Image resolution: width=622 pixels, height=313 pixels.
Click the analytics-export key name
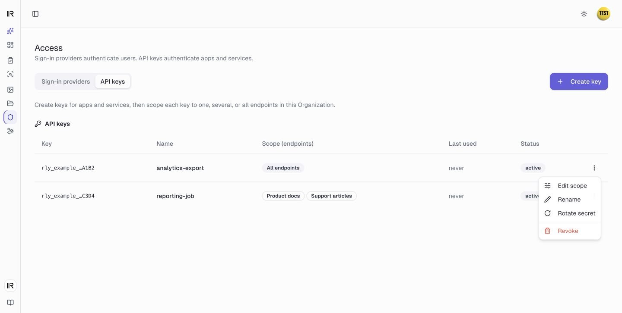180,168
